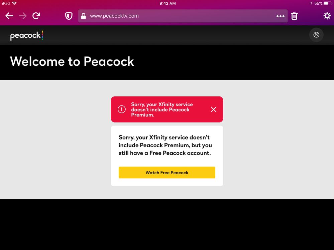The width and height of the screenshot is (334, 250).
Task: Select the www.peacocktv.com address field
Action: [181, 16]
